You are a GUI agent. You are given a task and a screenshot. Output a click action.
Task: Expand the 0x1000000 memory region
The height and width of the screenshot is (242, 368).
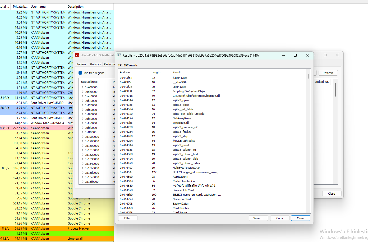[x=82, y=137]
